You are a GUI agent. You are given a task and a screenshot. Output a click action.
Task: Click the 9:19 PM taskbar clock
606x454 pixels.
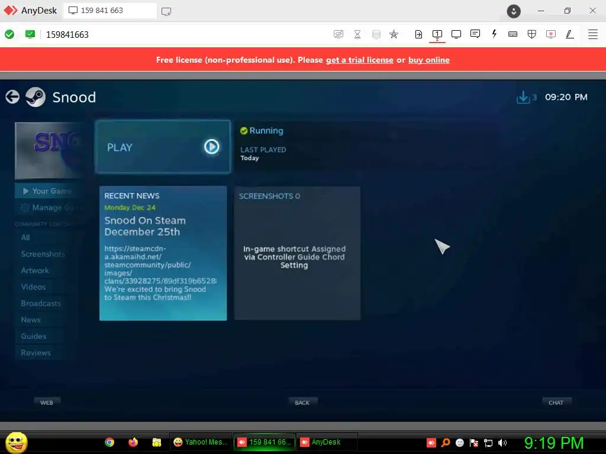pos(554,443)
